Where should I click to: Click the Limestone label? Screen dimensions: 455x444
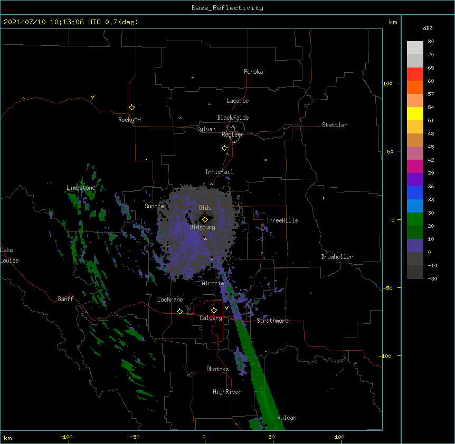pos(81,188)
